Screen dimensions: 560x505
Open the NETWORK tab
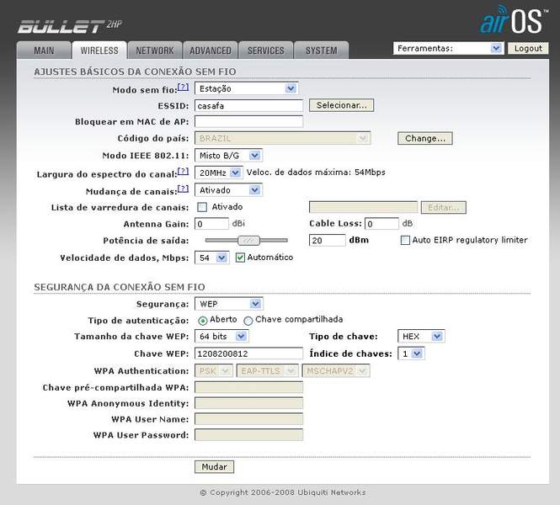click(155, 50)
